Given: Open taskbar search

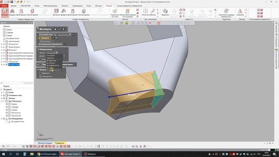Looking at the screenshot, I should 10,154.
